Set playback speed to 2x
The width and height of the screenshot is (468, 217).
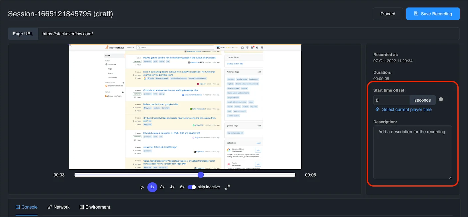[x=162, y=187]
